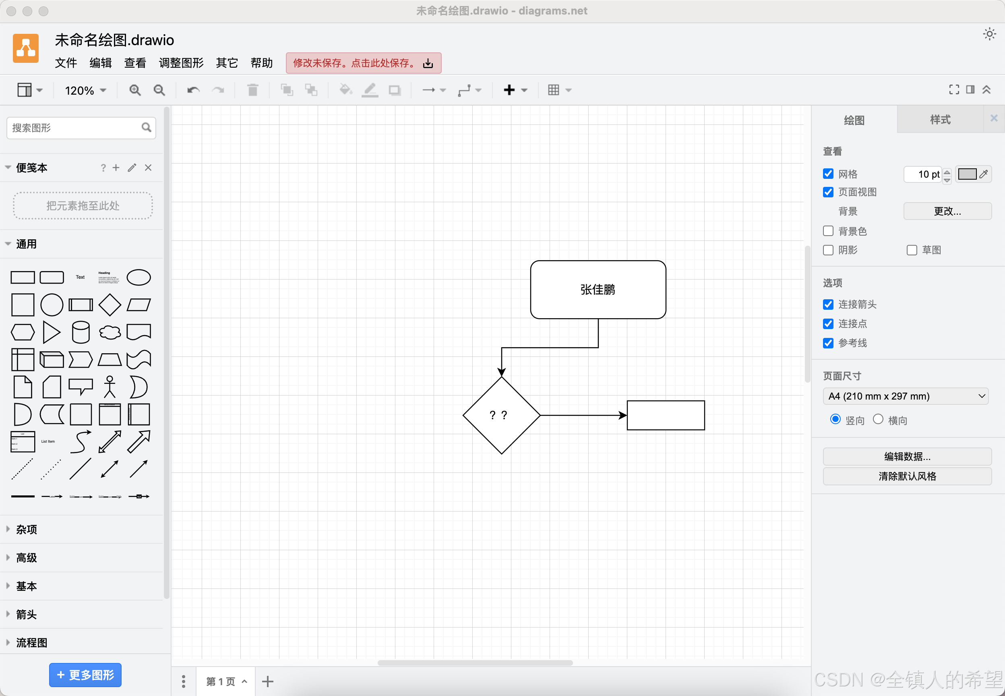The height and width of the screenshot is (696, 1005).
Task: Click the zoom in icon
Action: tap(135, 90)
